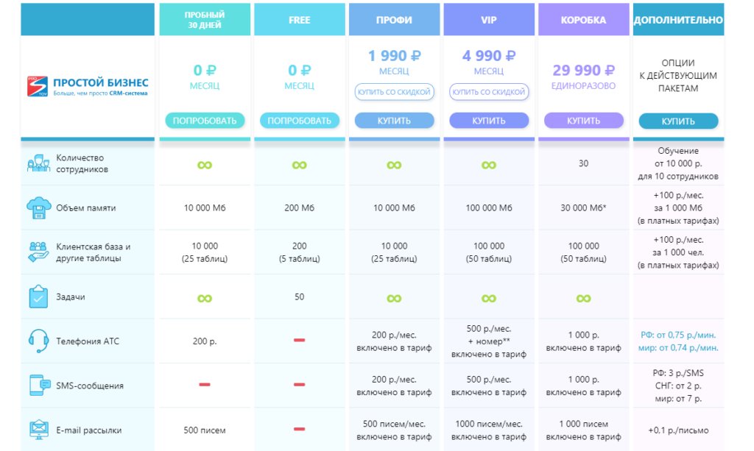
Task: Click the client database icon
Action: [38, 252]
